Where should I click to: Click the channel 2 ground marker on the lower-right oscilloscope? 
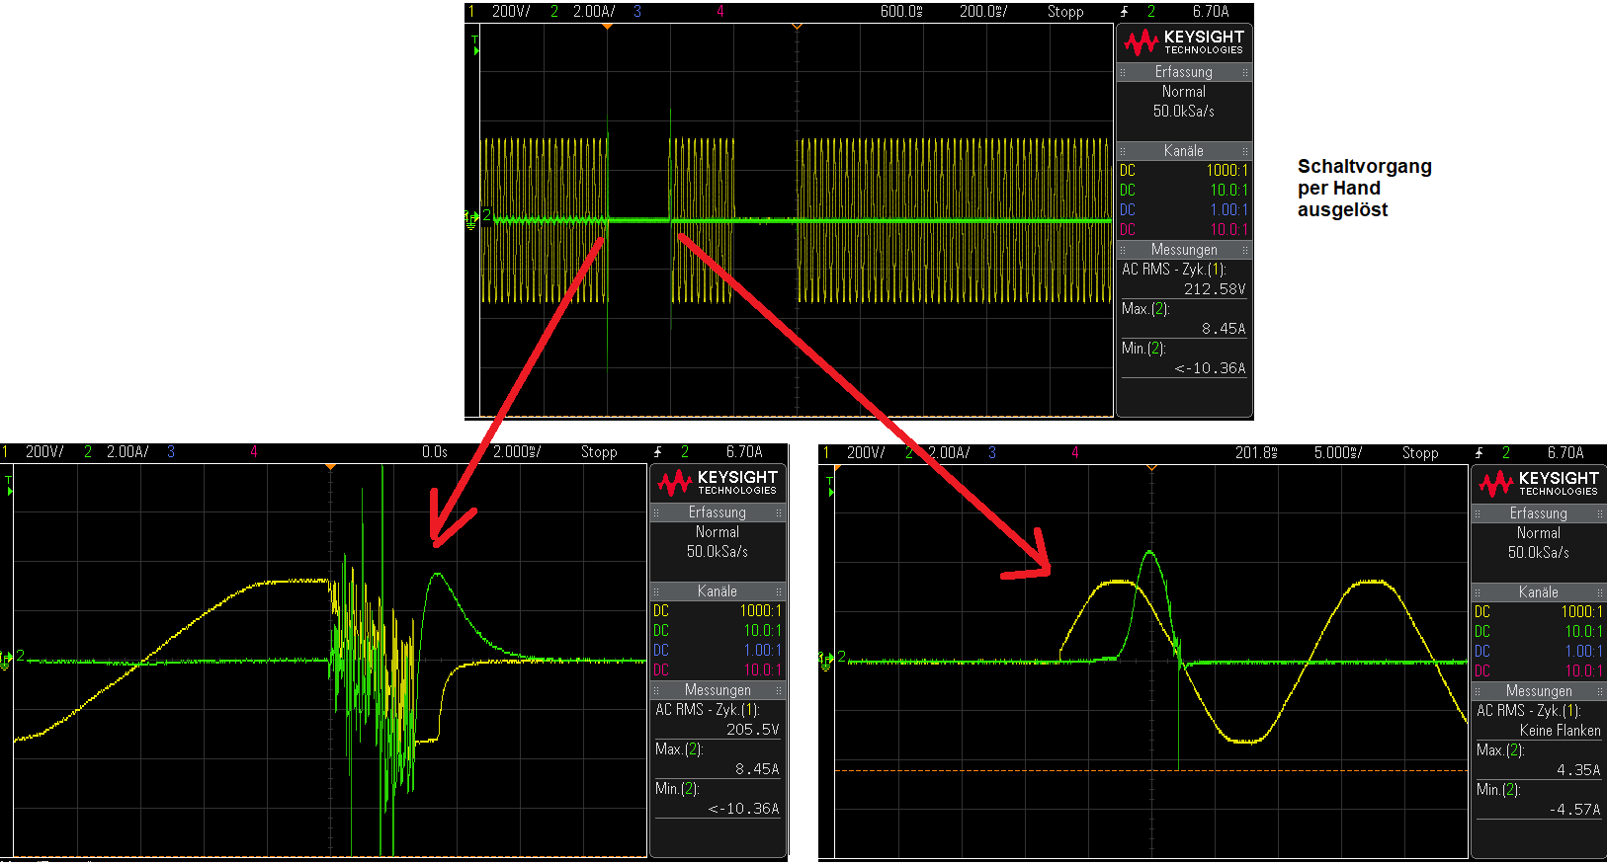click(826, 661)
